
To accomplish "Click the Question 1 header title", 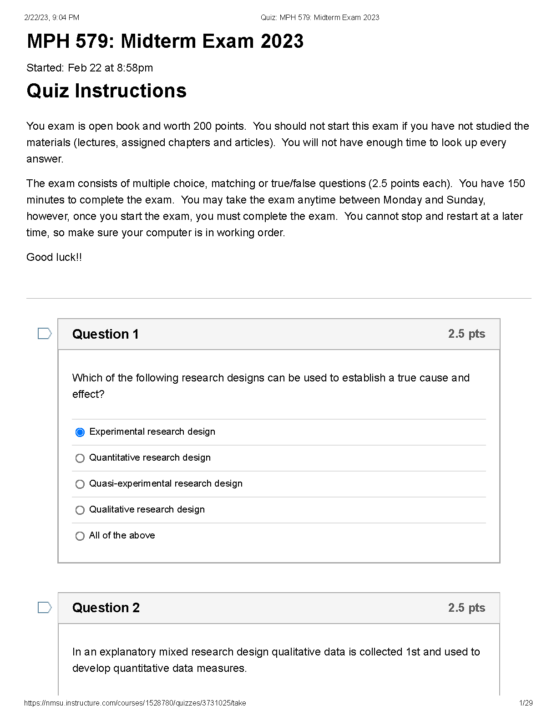I will tap(106, 334).
